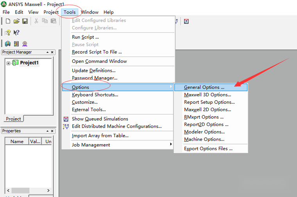
Task: Open the Options submenu arrow
Action: 171,86
